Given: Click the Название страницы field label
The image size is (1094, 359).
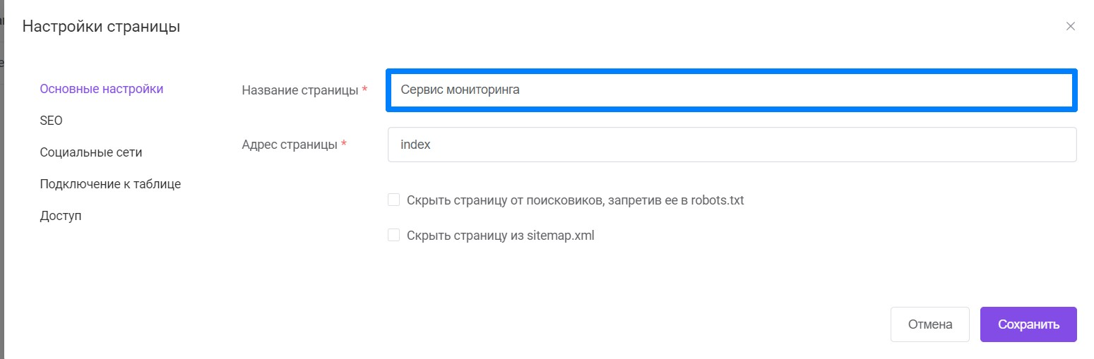Looking at the screenshot, I should point(300,90).
